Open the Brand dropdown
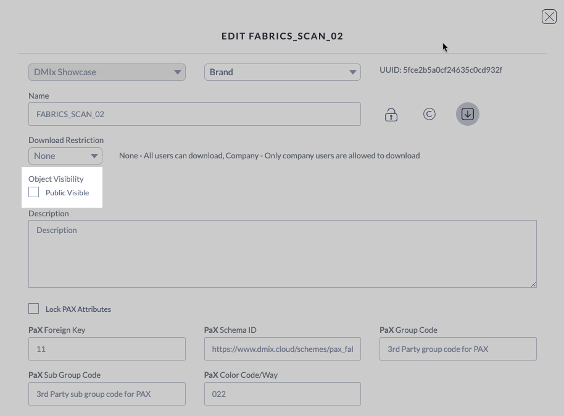Screen dimensions: 564x416 283,72
